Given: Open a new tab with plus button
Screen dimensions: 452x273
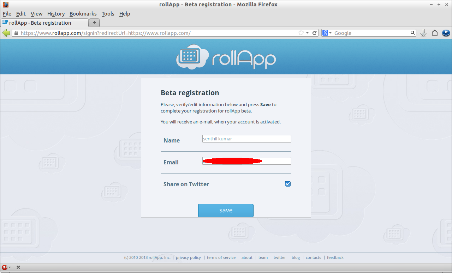Looking at the screenshot, I should [94, 23].
